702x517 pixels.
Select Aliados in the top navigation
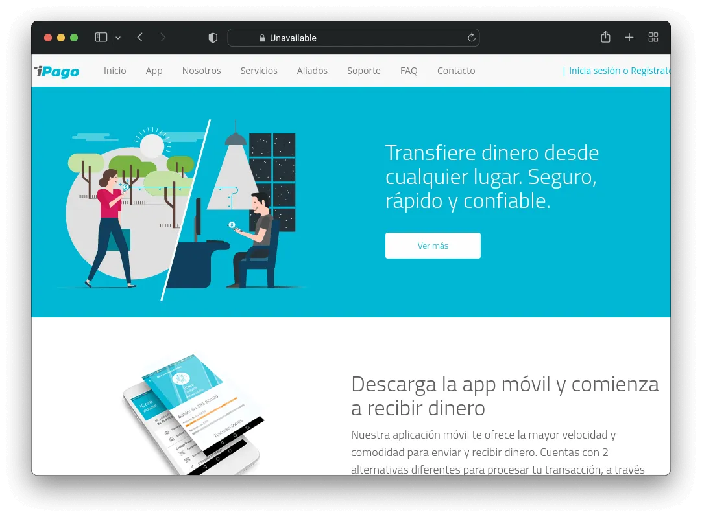[x=312, y=71]
